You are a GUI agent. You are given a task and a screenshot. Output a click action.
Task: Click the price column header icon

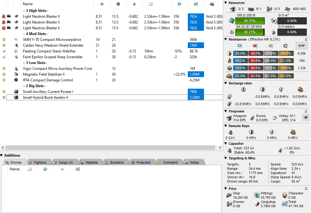[196, 4]
